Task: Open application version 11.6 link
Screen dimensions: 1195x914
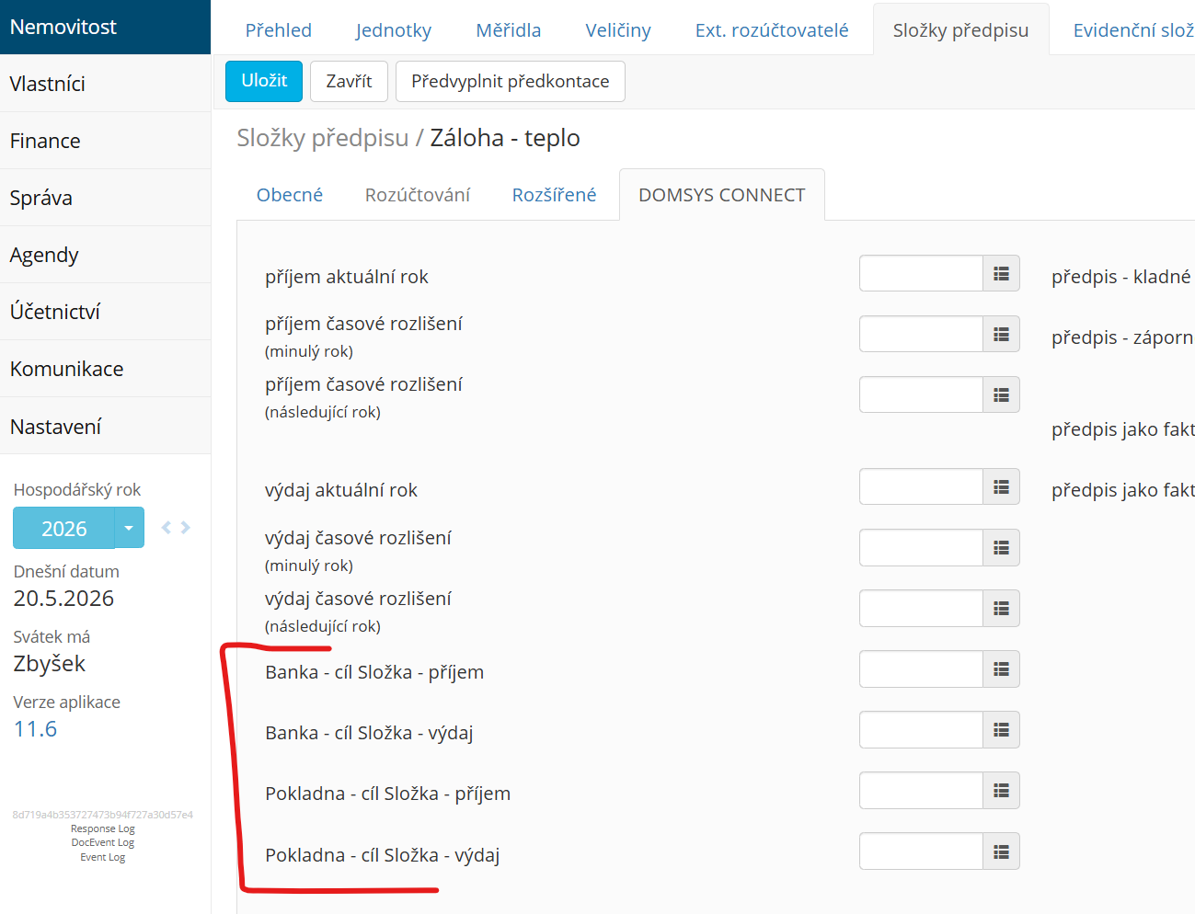Action: coord(35,729)
